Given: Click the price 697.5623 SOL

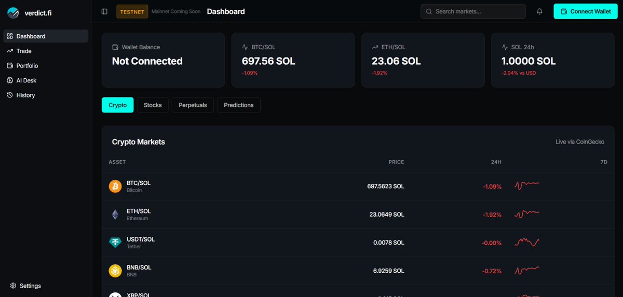Looking at the screenshot, I should coord(386,186).
